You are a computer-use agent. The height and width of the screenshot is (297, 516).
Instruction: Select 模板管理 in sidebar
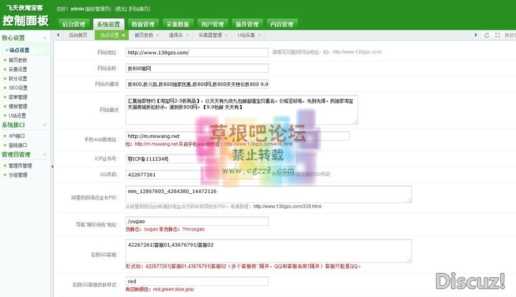[18, 106]
